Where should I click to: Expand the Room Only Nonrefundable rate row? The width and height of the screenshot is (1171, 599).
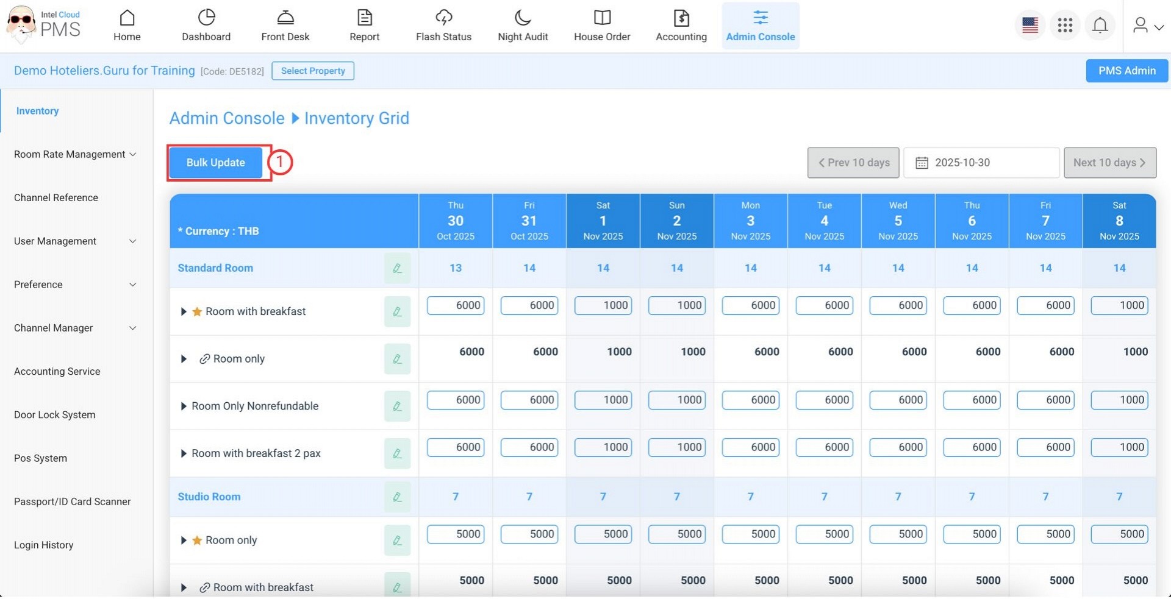click(184, 406)
